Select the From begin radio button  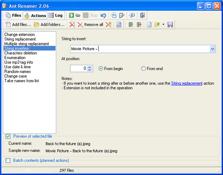pyautogui.click(x=111, y=69)
